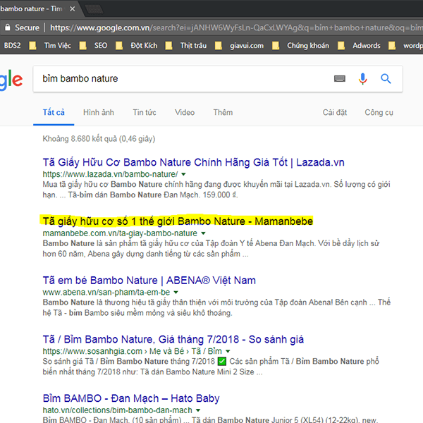
Task: Click the hato.vn/collections/bim-bambo-dan-mach URL text
Action: point(117,410)
